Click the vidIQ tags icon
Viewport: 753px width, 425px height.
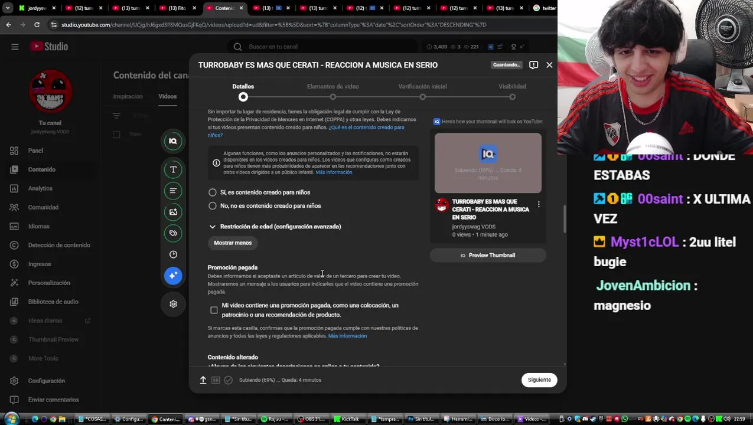point(173,233)
